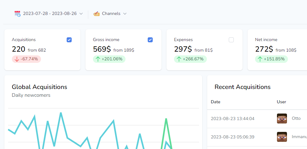This screenshot has height=149, width=307.
Task: Click the 272$ net income value
Action: tap(264, 49)
